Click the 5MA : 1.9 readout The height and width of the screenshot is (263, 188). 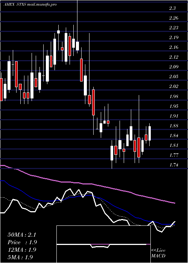pos(20,257)
